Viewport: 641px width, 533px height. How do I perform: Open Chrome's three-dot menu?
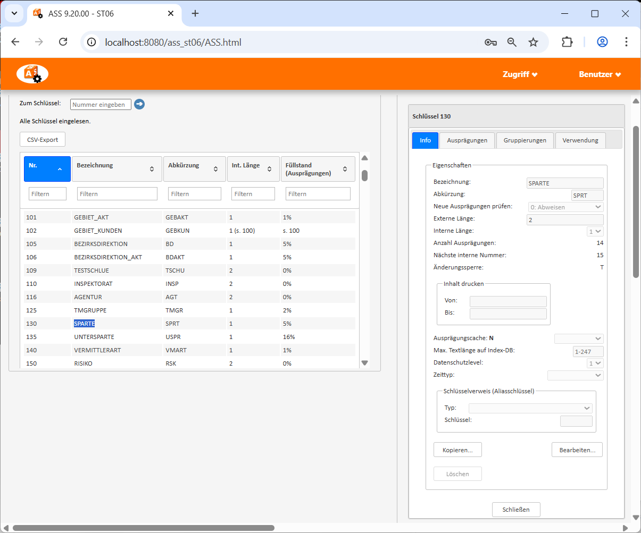pos(626,42)
